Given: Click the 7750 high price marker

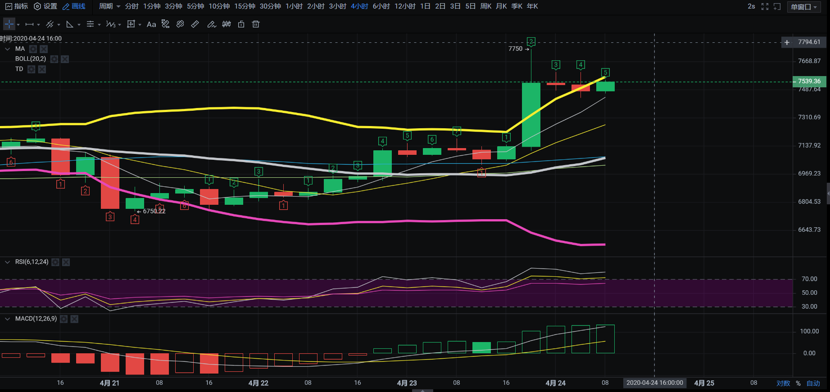Looking at the screenshot, I should tap(519, 49).
